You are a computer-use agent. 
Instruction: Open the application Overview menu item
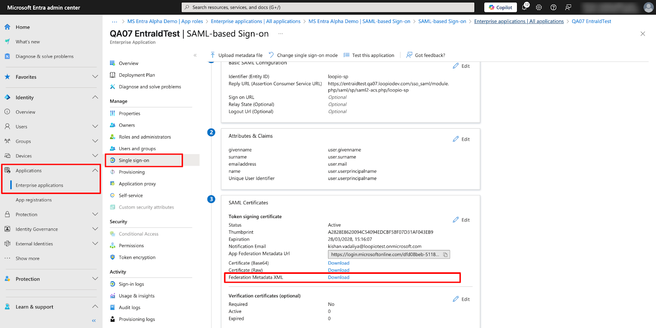(x=128, y=64)
